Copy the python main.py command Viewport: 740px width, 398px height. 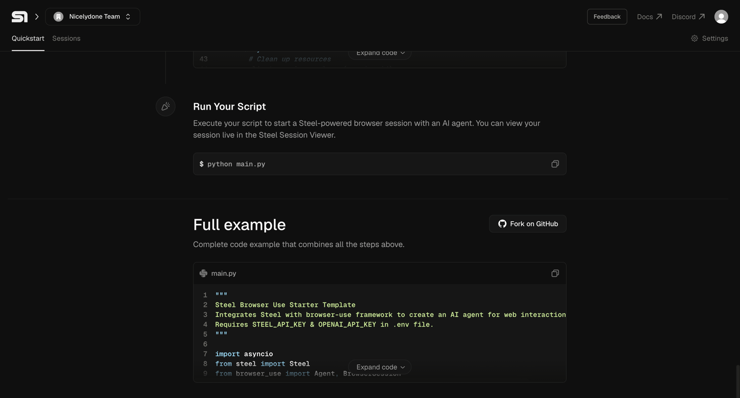[x=555, y=164]
